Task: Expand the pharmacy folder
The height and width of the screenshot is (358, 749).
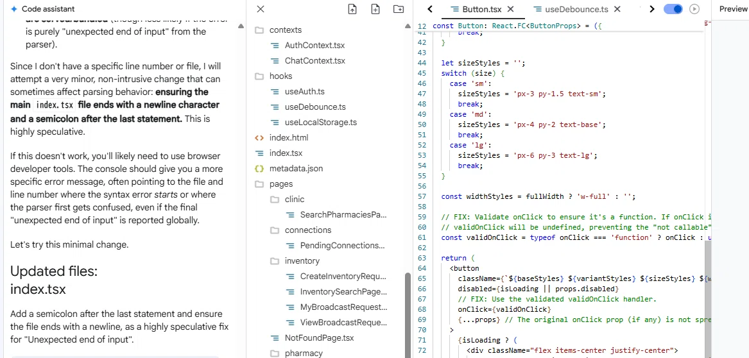Action: pos(304,354)
